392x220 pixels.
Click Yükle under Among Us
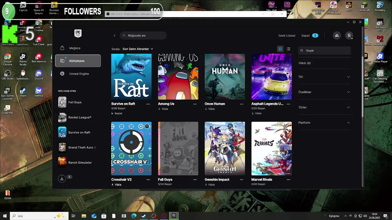click(x=163, y=109)
